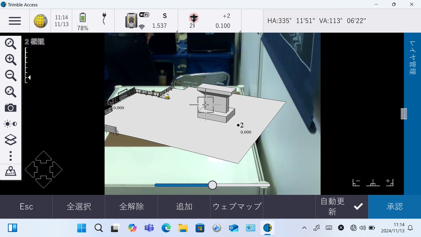Open Microsoft Store from taskbar
The width and height of the screenshot is (421, 237).
pyautogui.click(x=200, y=228)
